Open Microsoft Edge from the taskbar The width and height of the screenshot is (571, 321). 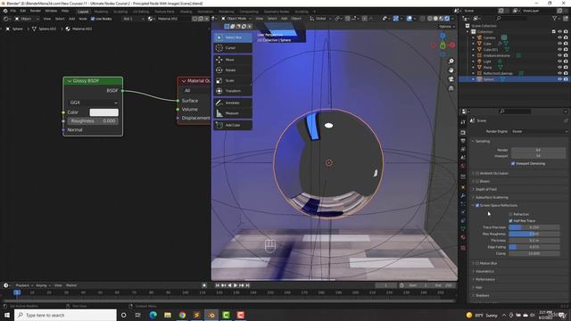click(x=153, y=315)
